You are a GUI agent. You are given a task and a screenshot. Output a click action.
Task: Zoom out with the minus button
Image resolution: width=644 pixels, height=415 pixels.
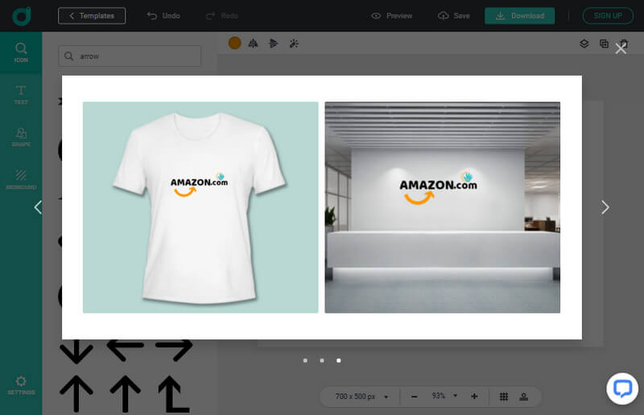click(415, 397)
